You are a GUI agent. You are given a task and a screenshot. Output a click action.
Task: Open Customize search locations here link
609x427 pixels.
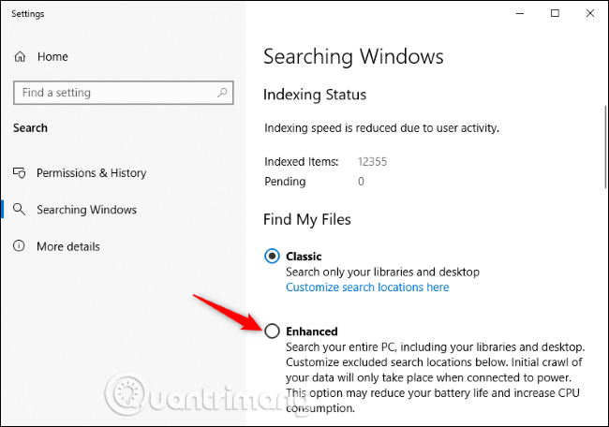367,287
